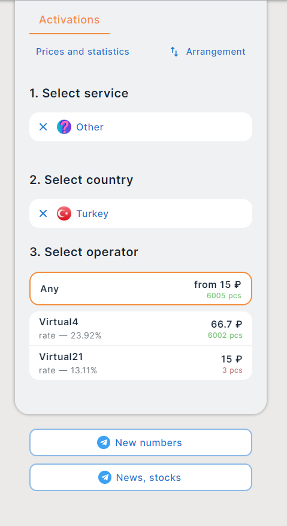
Task: Click the Turkey country name text
Action: click(92, 213)
